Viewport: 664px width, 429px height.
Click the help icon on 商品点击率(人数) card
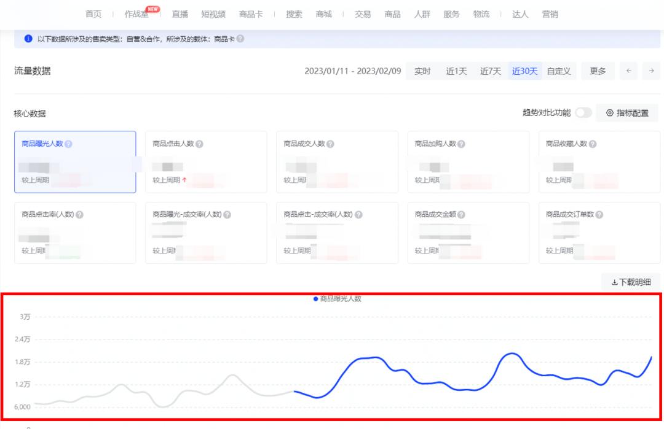(79, 214)
